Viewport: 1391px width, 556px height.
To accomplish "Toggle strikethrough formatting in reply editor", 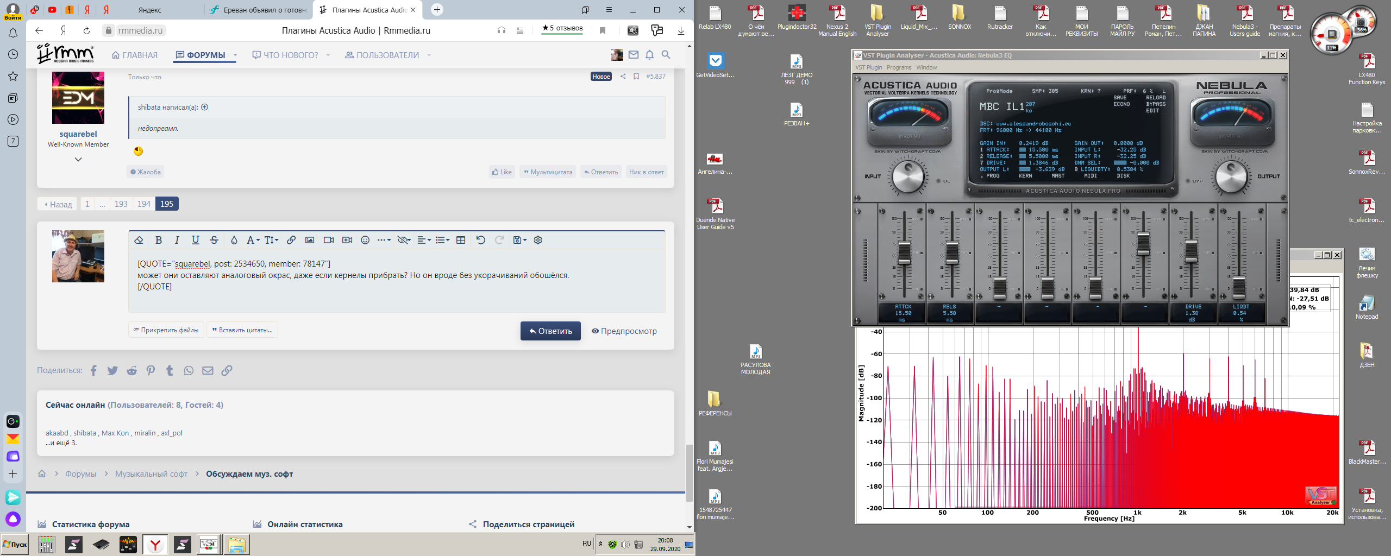I will coord(214,240).
